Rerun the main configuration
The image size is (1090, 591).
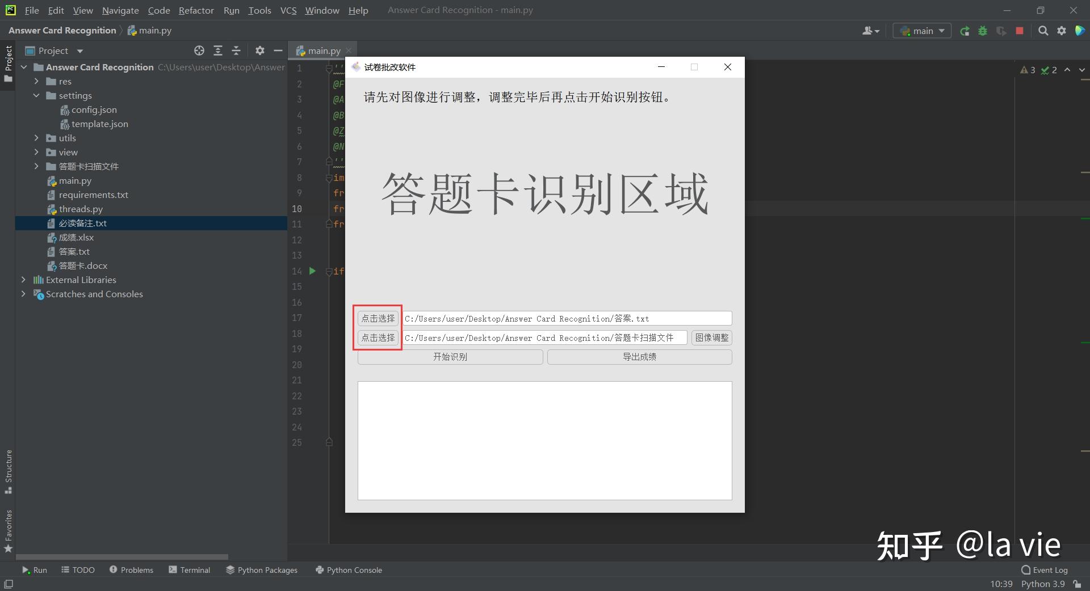(965, 31)
